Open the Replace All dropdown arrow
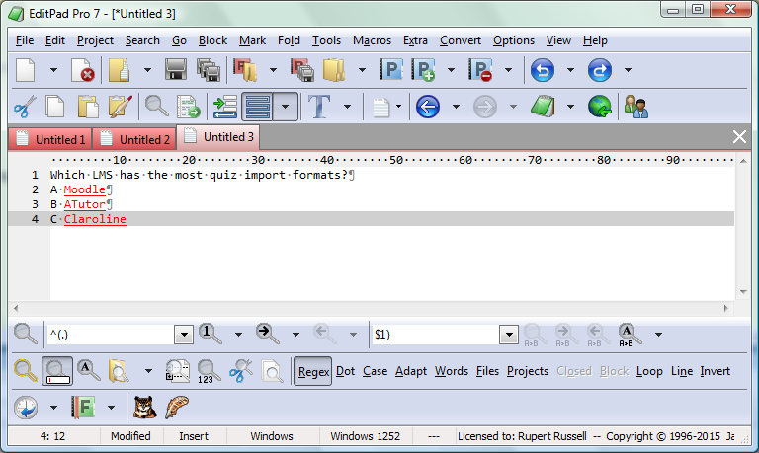 click(658, 334)
